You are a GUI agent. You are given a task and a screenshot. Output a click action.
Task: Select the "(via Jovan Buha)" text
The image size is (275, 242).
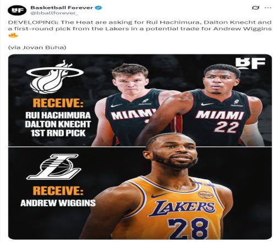[x=37, y=47]
